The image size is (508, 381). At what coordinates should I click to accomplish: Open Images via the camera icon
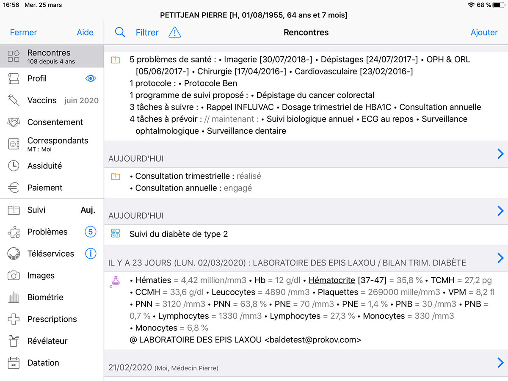[x=14, y=276]
